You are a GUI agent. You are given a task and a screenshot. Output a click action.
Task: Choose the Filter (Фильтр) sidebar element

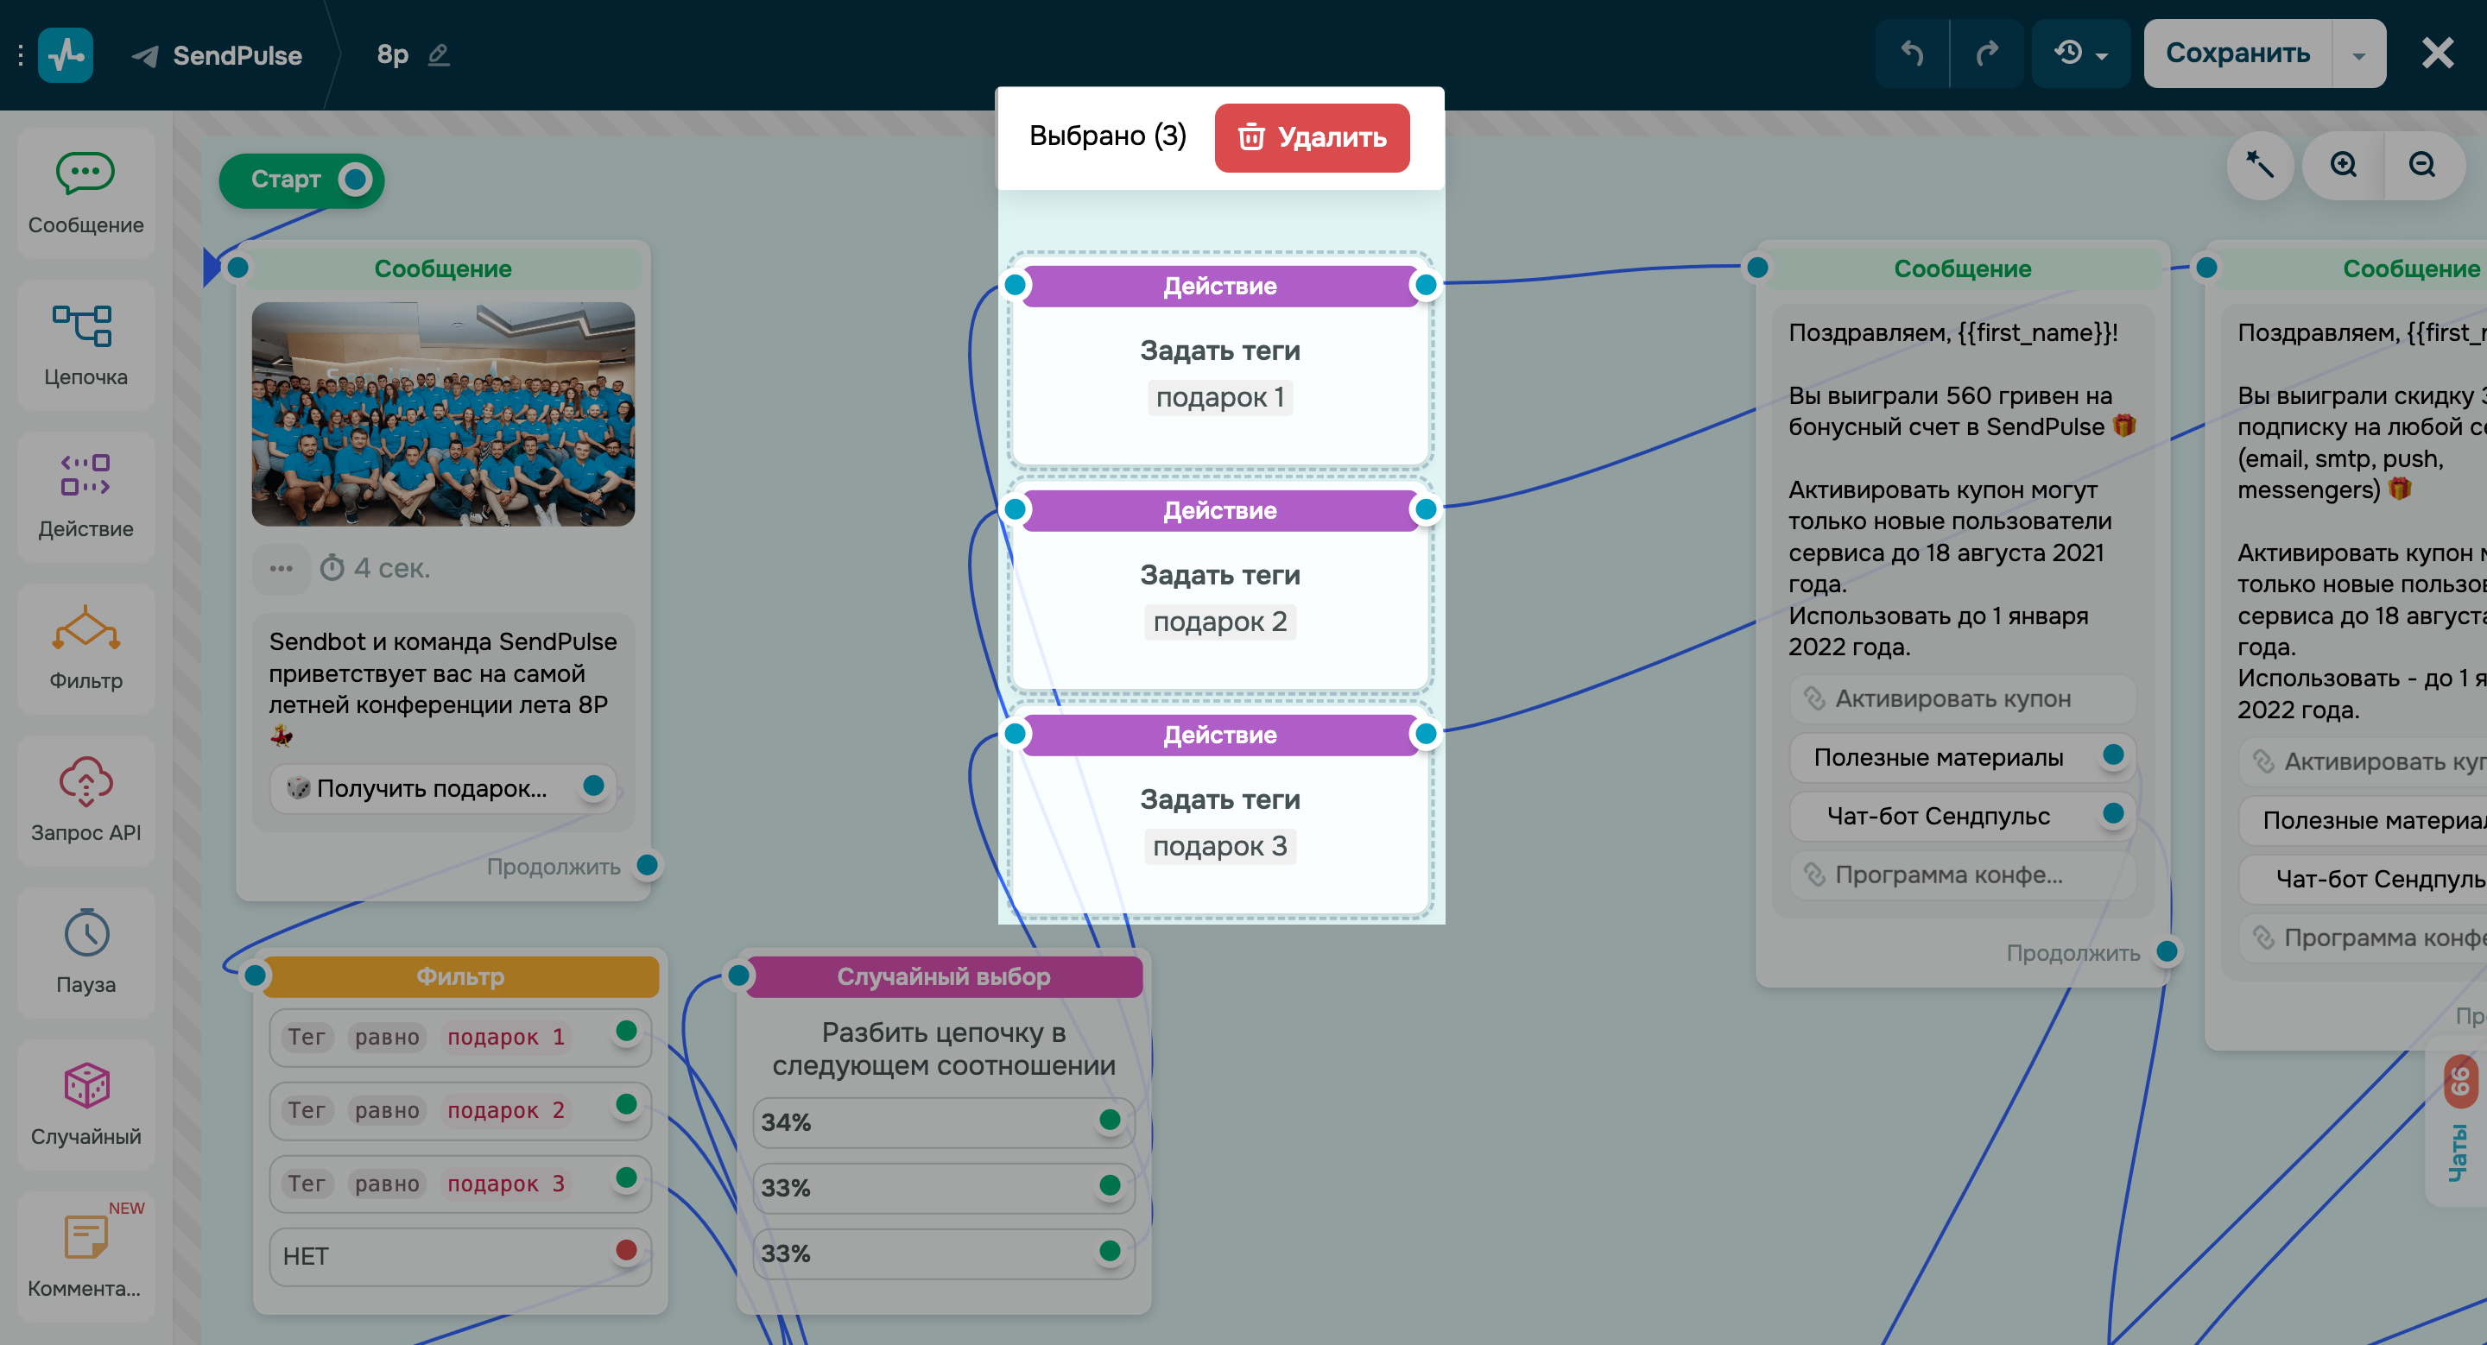point(85,647)
